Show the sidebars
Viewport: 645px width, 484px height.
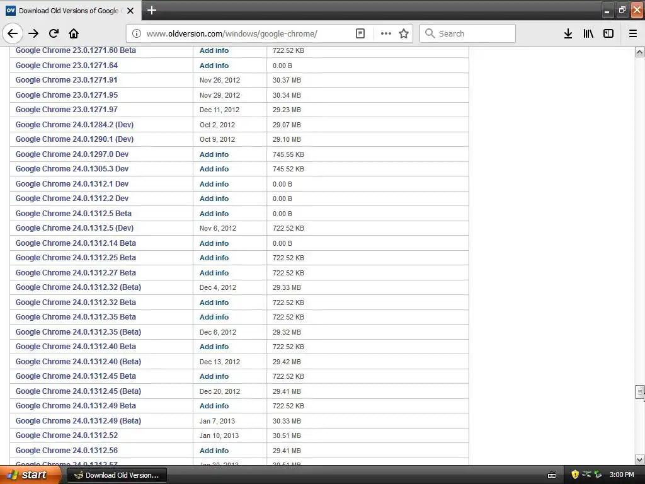608,33
